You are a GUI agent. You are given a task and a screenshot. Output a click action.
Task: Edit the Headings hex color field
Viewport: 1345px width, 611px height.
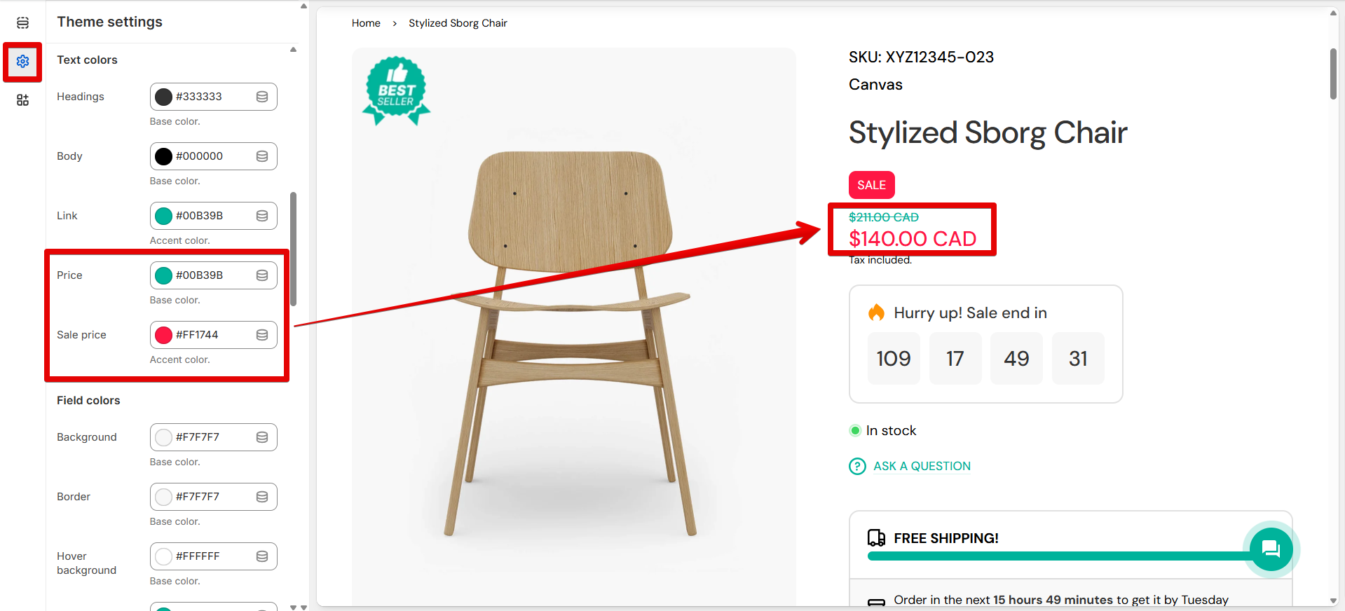pyautogui.click(x=210, y=97)
